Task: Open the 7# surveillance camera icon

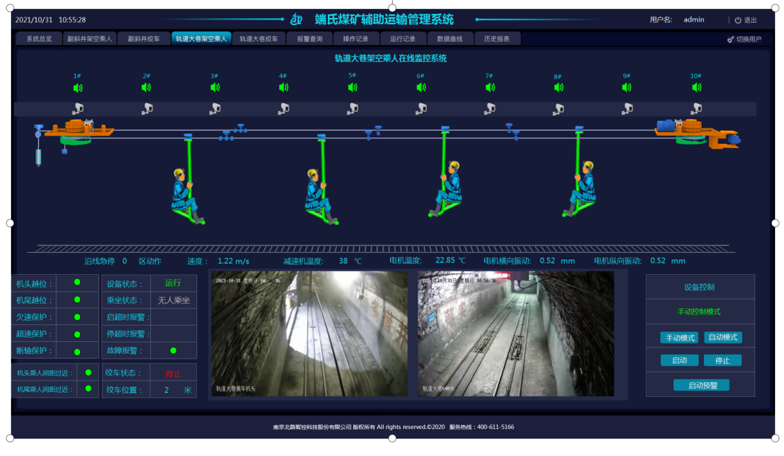Action: click(x=490, y=109)
